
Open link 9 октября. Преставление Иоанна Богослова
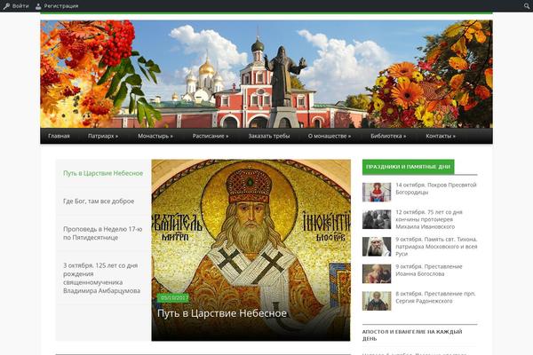[x=429, y=270]
